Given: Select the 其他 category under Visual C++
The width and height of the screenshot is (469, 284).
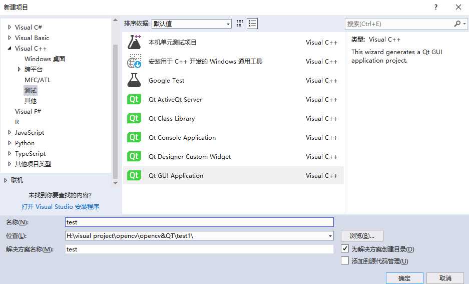Looking at the screenshot, I should (x=31, y=101).
